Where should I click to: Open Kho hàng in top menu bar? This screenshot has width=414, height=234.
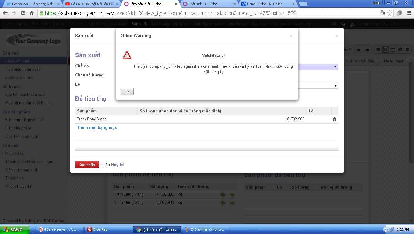(118, 24)
